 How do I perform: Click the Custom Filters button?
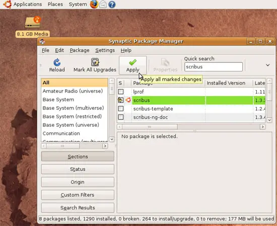coord(78,195)
